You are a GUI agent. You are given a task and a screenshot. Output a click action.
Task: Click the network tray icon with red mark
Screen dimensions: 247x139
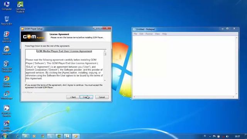pos(223,136)
